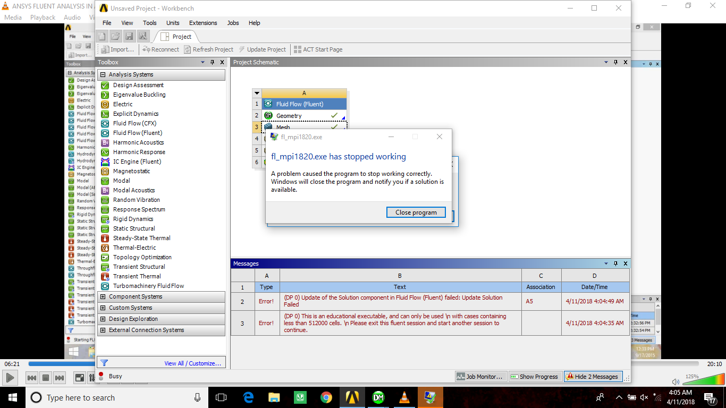Select Random Vibration icon
Screen dimensions: 726x408
tap(105, 200)
